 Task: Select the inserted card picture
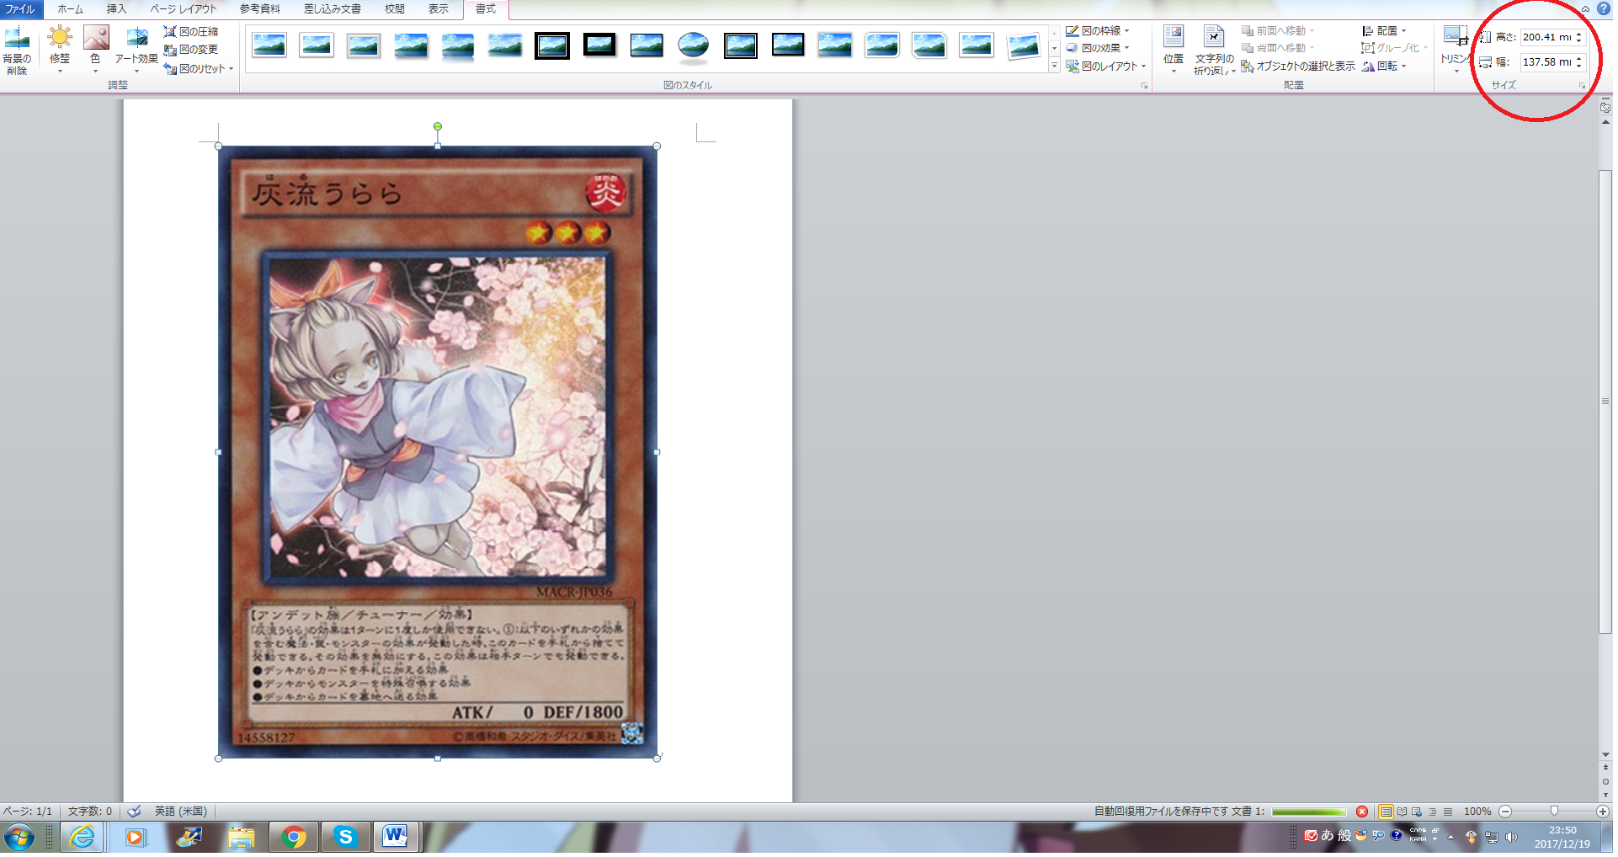click(x=438, y=452)
